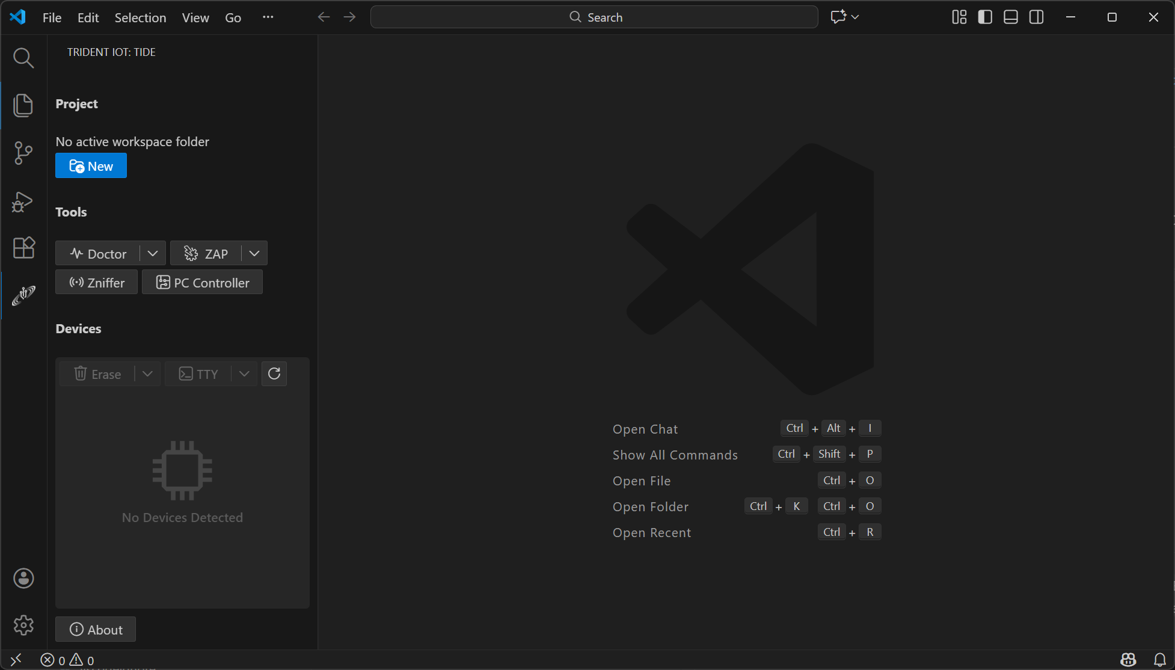Expand the Erase dropdown arrow
This screenshot has width=1175, height=670.
click(147, 373)
